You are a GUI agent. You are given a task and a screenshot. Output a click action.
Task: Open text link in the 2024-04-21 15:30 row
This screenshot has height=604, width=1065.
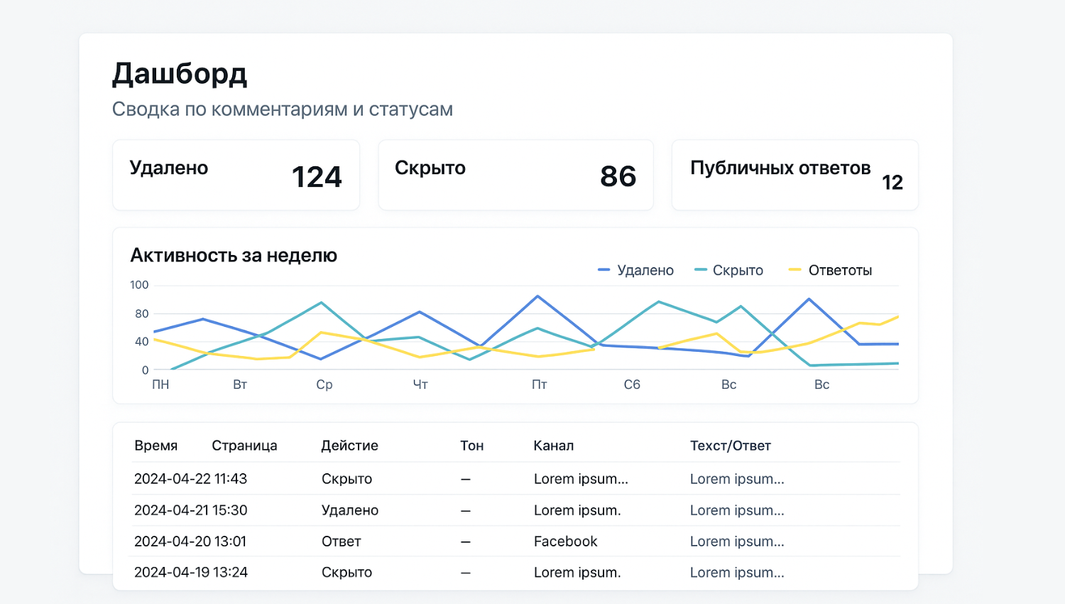pos(736,510)
